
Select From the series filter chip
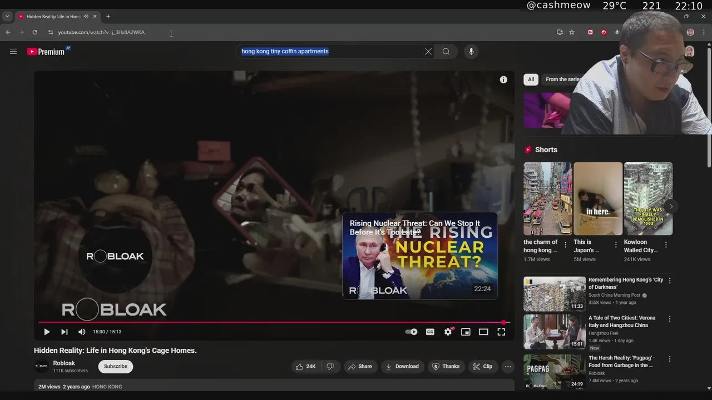point(562,79)
